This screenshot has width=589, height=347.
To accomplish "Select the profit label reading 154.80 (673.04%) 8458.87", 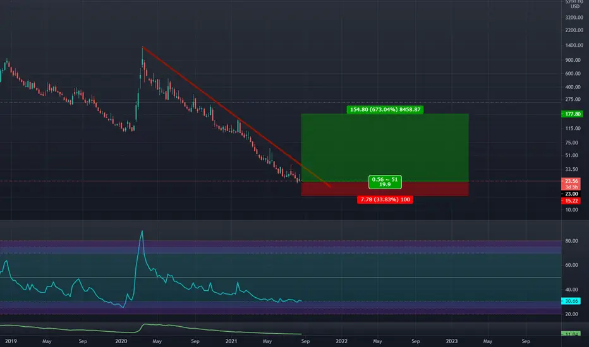I will (x=385, y=110).
